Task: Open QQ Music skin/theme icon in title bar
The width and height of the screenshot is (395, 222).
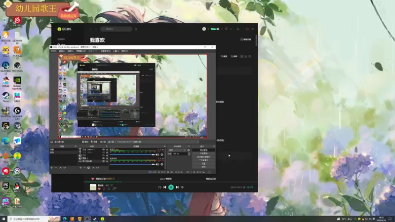Action: point(226,29)
